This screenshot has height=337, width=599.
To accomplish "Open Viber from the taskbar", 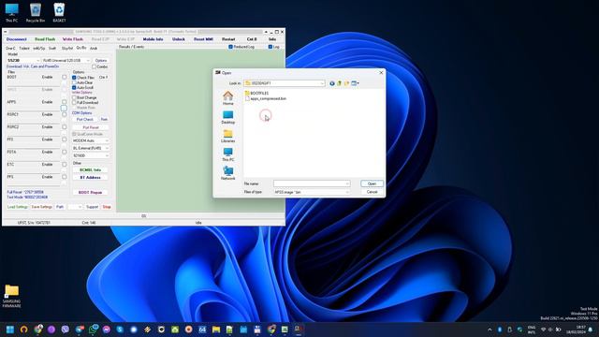I will [x=66, y=330].
